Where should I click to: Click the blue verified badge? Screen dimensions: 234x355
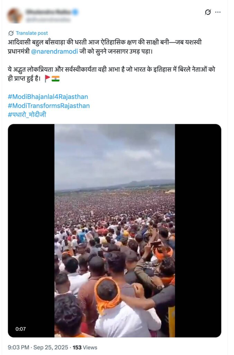[x=75, y=12]
